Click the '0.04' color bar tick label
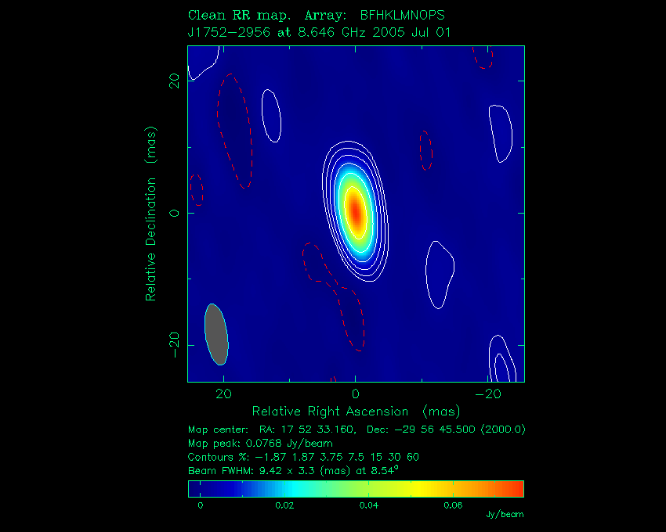Viewport: 666px width, 532px height. [x=369, y=505]
